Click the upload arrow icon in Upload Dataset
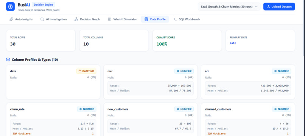The image size is (305, 136). point(268,6)
